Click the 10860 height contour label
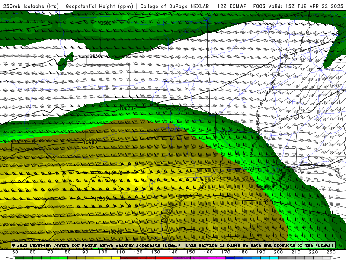Viewport: 346px width, 260px height. [115, 232]
